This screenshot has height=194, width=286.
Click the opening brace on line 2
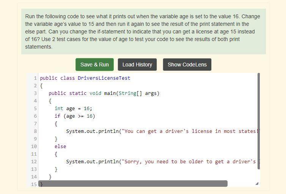(x=41, y=86)
